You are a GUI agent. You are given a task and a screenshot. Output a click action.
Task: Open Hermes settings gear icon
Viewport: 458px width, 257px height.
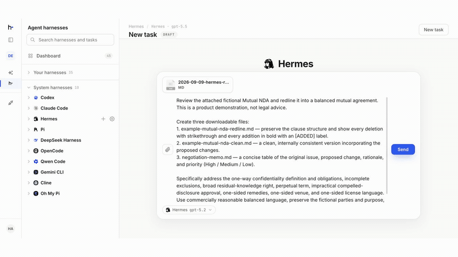(x=112, y=119)
